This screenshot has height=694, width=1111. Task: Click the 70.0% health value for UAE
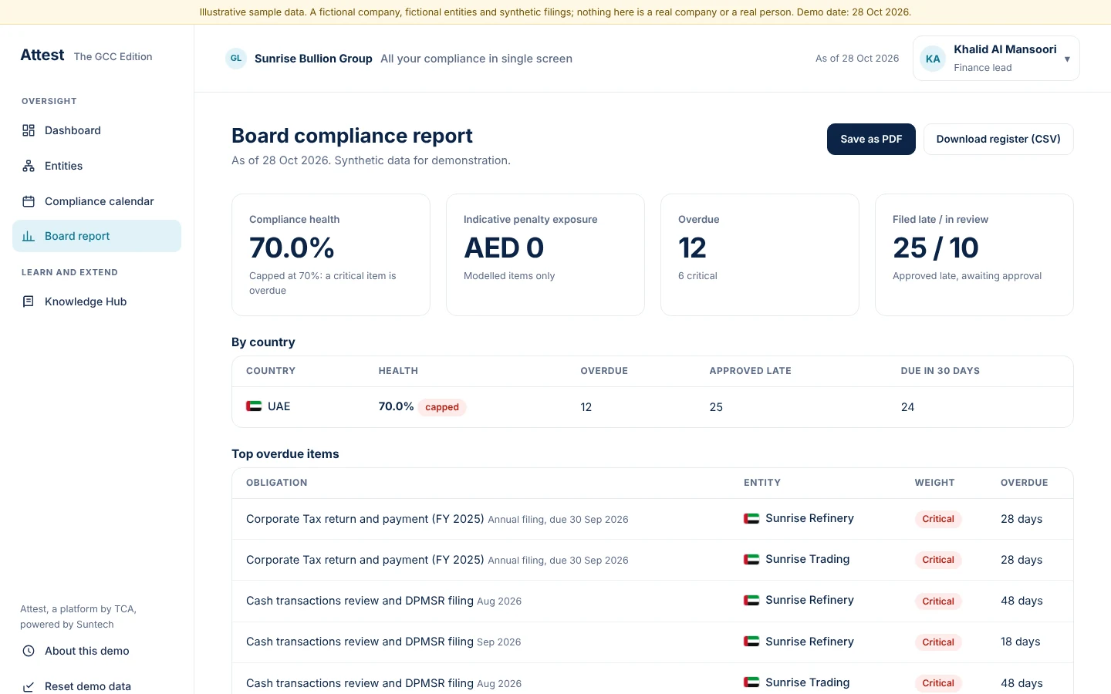(396, 406)
